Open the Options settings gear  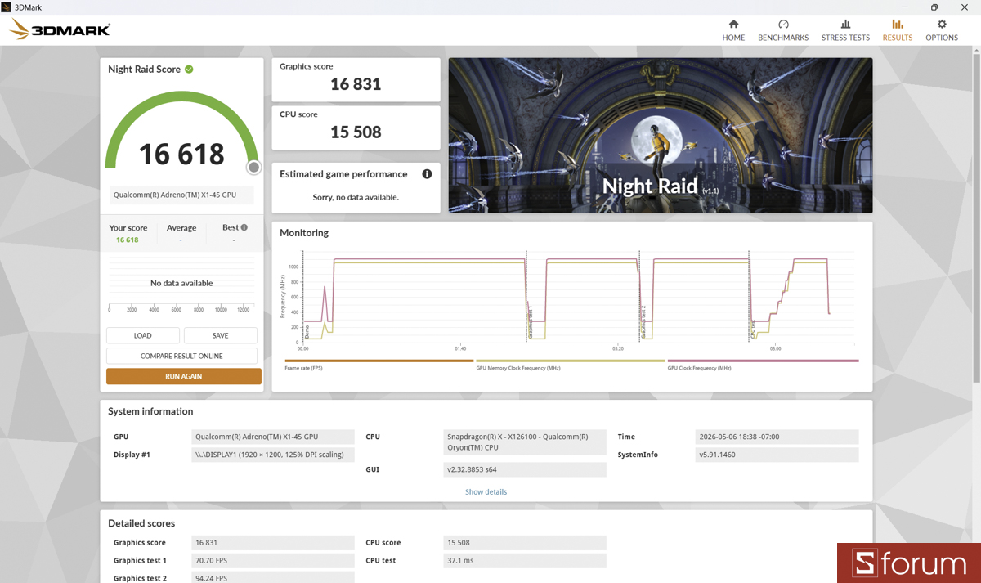pos(942,30)
